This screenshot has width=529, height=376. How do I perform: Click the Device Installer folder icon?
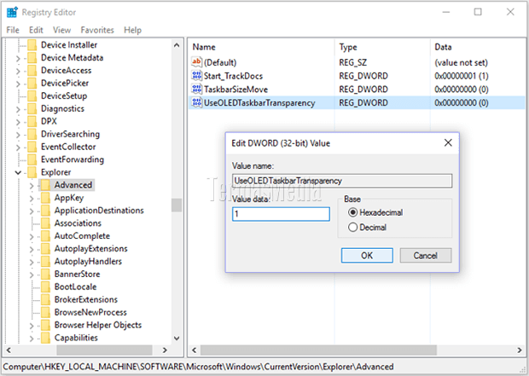click(32, 45)
